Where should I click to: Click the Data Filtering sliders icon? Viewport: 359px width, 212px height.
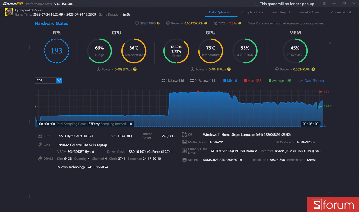[301, 81]
